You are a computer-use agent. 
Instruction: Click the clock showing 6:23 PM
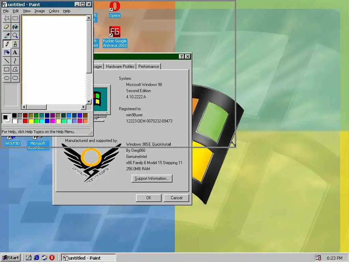coord(335,258)
